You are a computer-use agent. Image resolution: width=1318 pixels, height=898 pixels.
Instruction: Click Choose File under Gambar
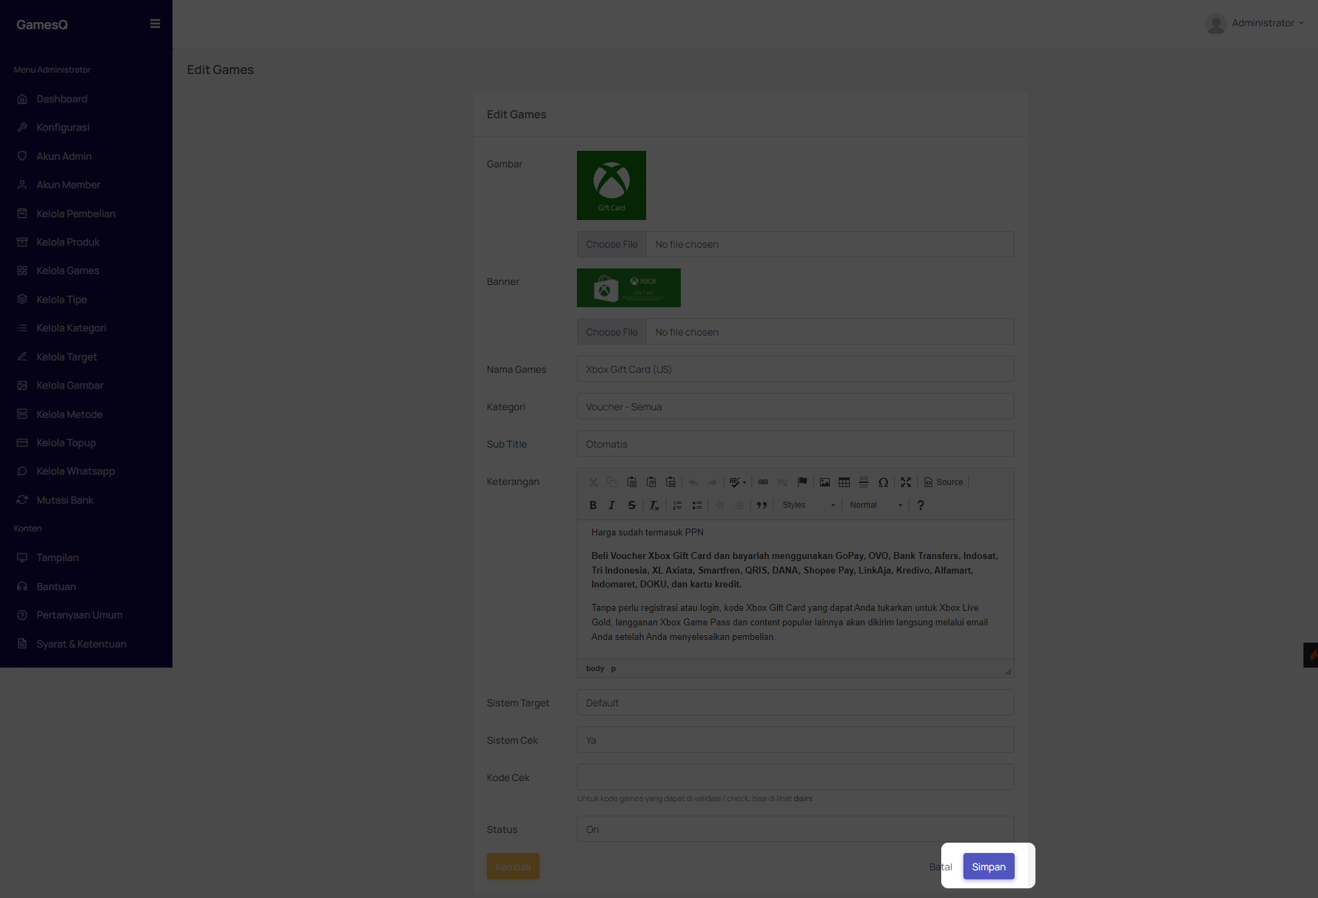pyautogui.click(x=612, y=244)
